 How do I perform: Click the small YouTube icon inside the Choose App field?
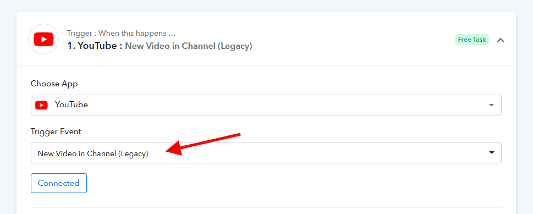pos(41,105)
